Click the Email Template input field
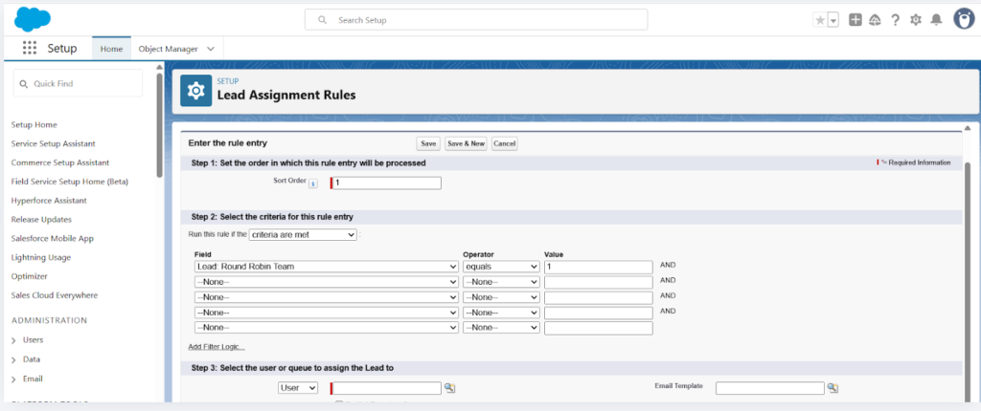 pos(770,388)
